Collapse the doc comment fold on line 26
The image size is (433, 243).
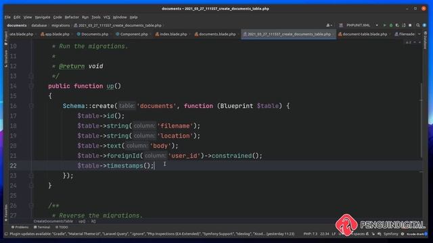31,205
